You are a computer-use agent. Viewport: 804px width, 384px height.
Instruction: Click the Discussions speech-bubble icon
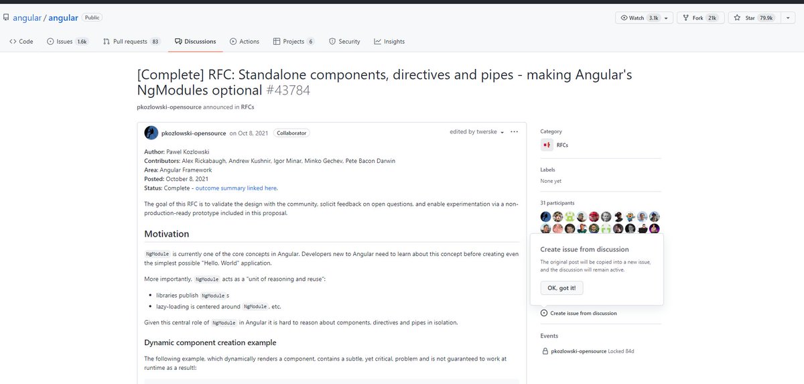(x=178, y=42)
